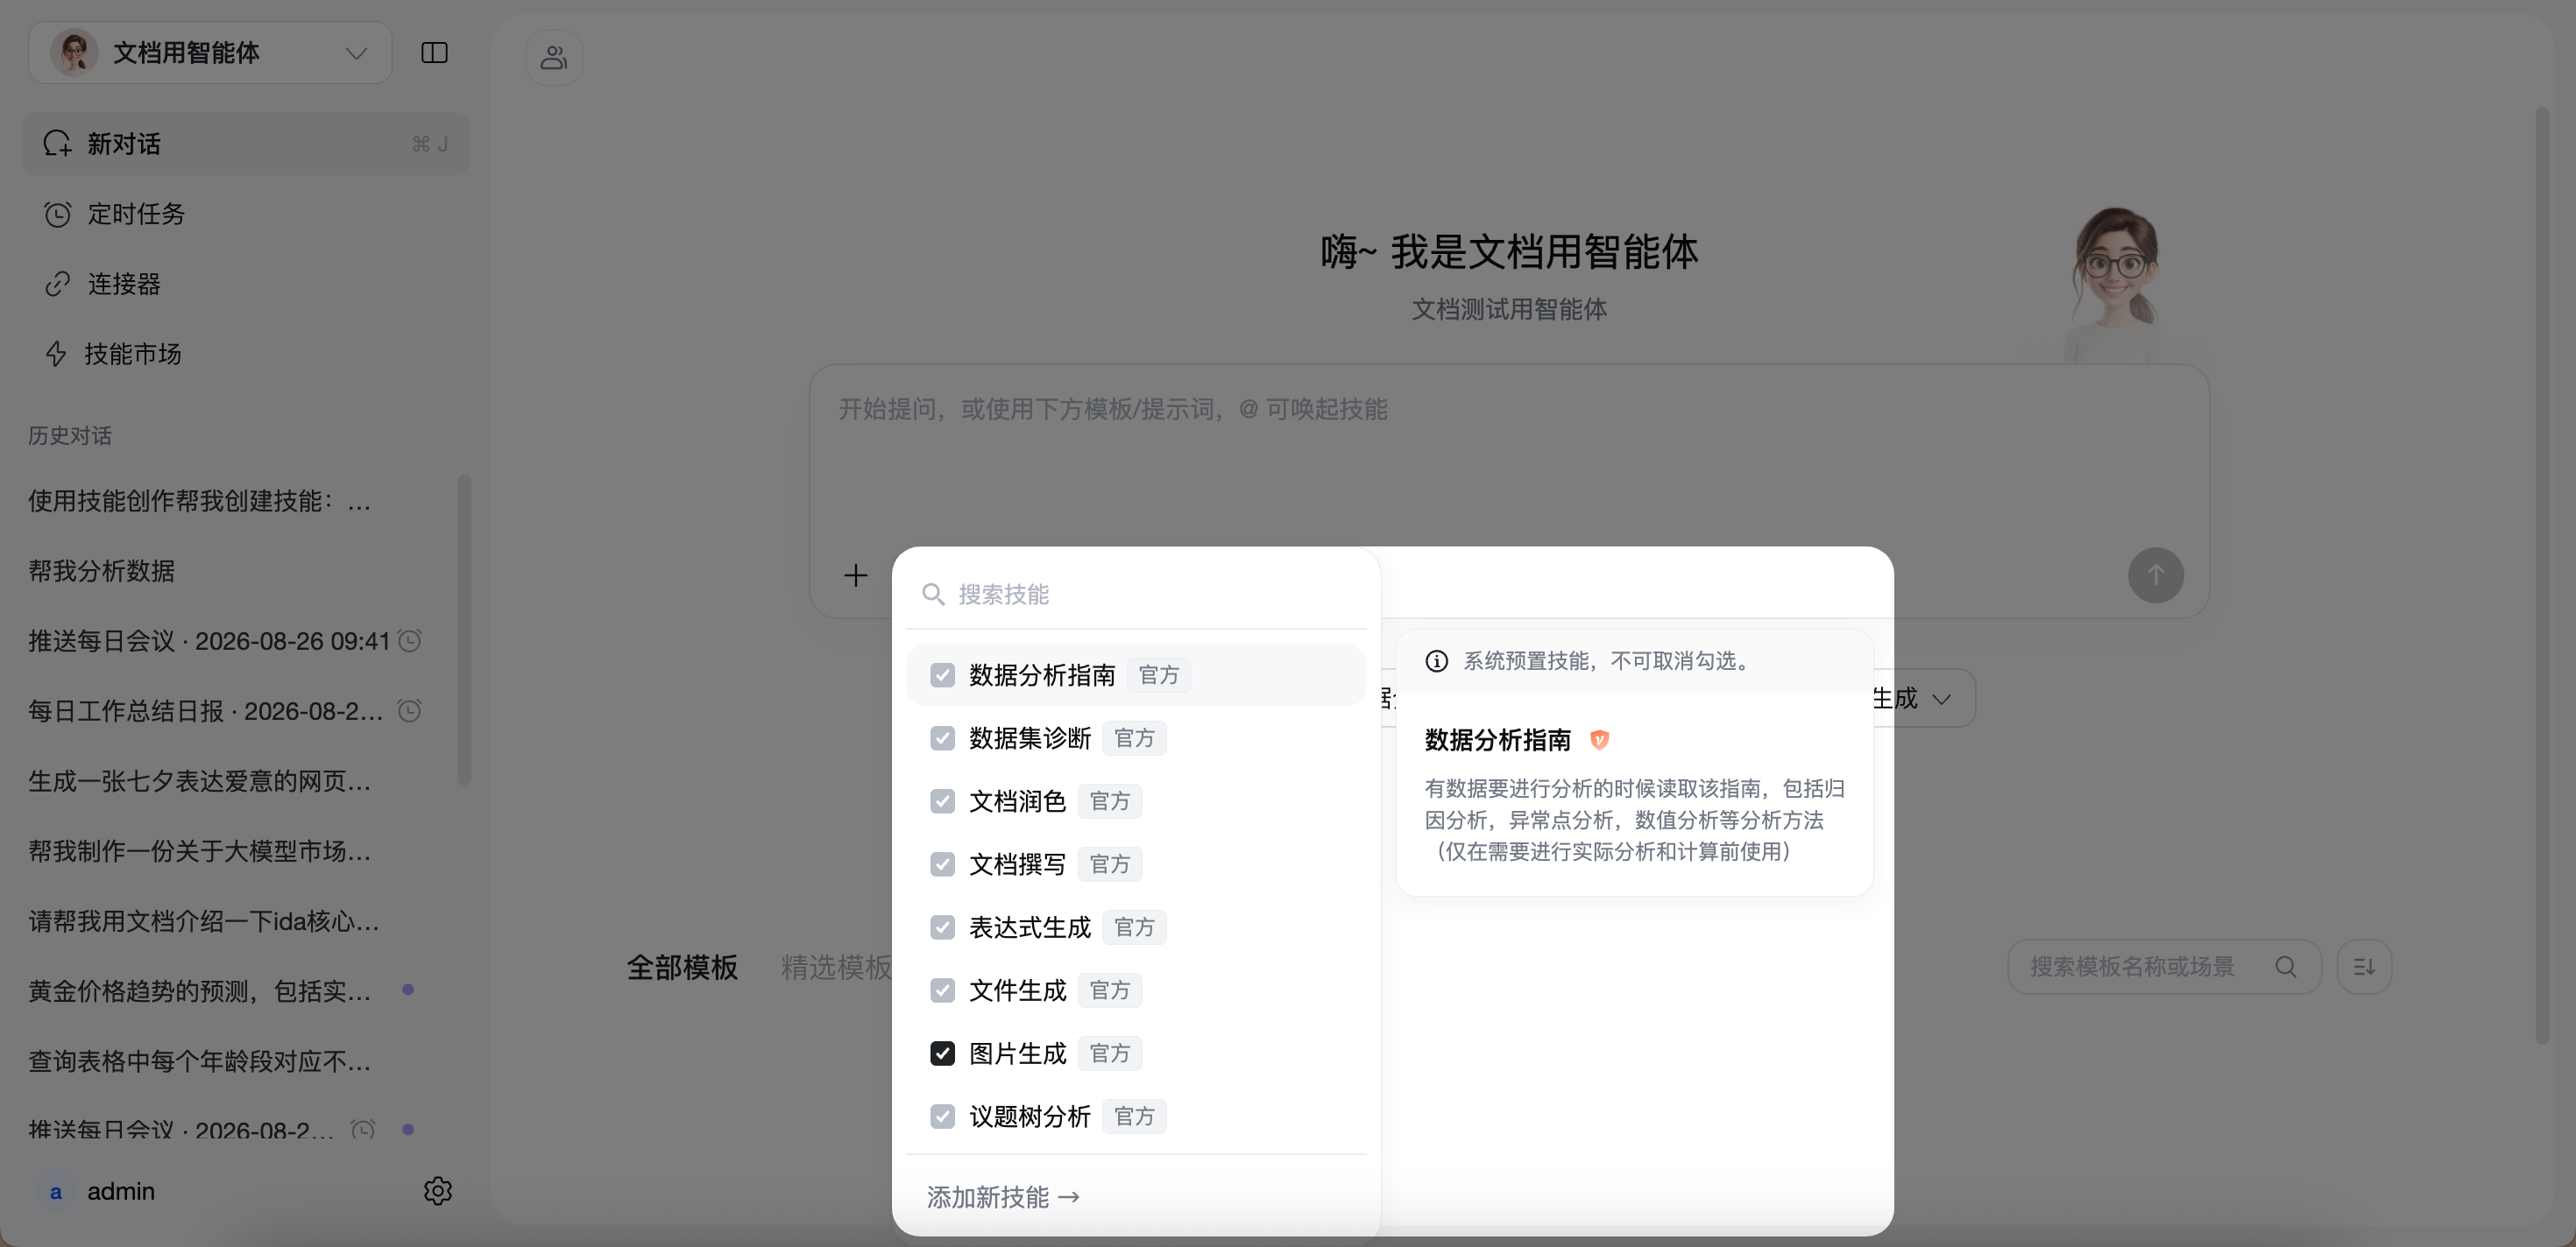Image resolution: width=2576 pixels, height=1247 pixels.
Task: Switch to 全部模板 tab
Action: 682,968
